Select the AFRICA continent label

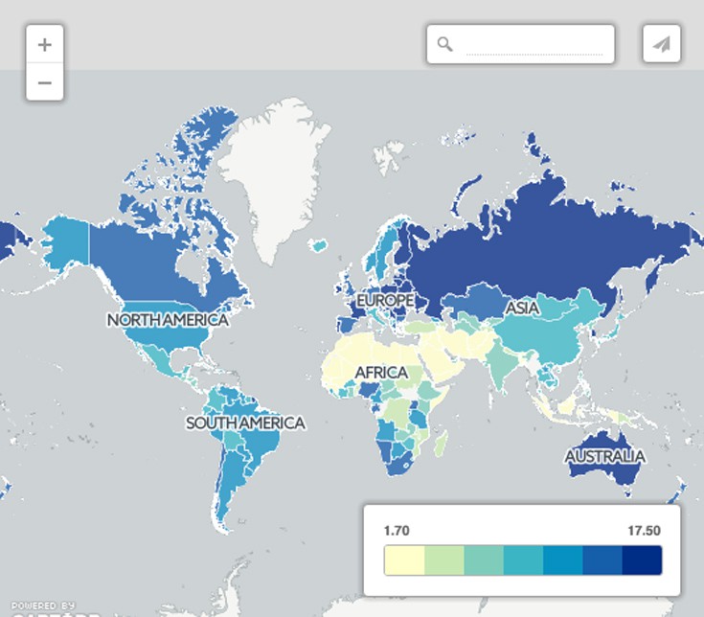pos(380,373)
